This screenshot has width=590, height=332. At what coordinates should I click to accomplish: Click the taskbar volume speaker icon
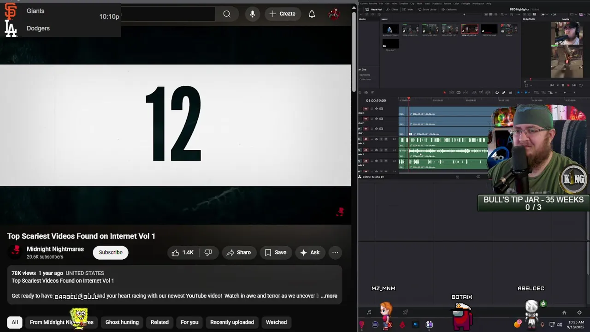point(560,325)
